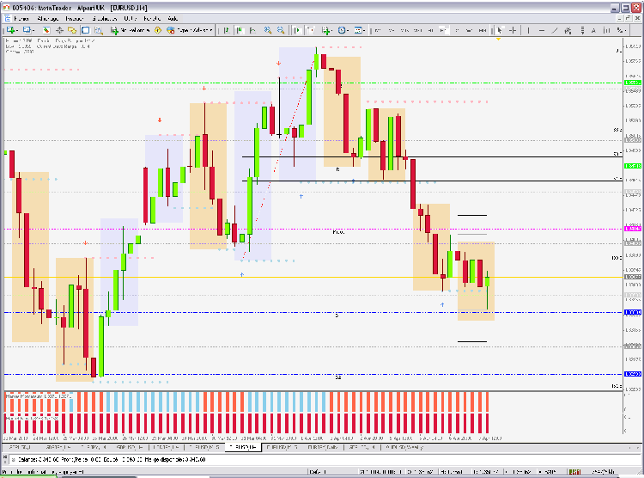Toggle chart auto scroll
The height and width of the screenshot is (478, 644).
click(297, 30)
